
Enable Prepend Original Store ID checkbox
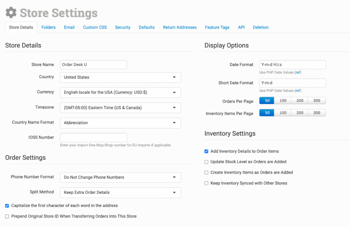pyautogui.click(x=7, y=216)
